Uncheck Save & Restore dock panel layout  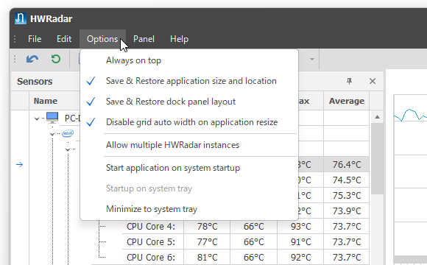189,102
